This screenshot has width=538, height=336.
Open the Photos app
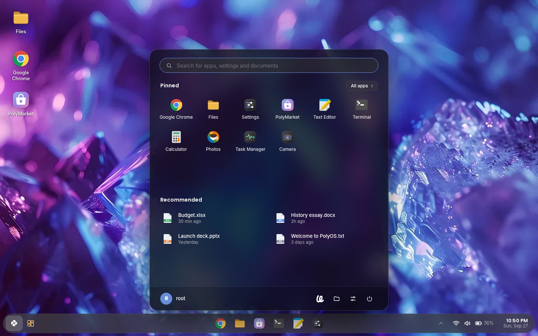point(213,141)
